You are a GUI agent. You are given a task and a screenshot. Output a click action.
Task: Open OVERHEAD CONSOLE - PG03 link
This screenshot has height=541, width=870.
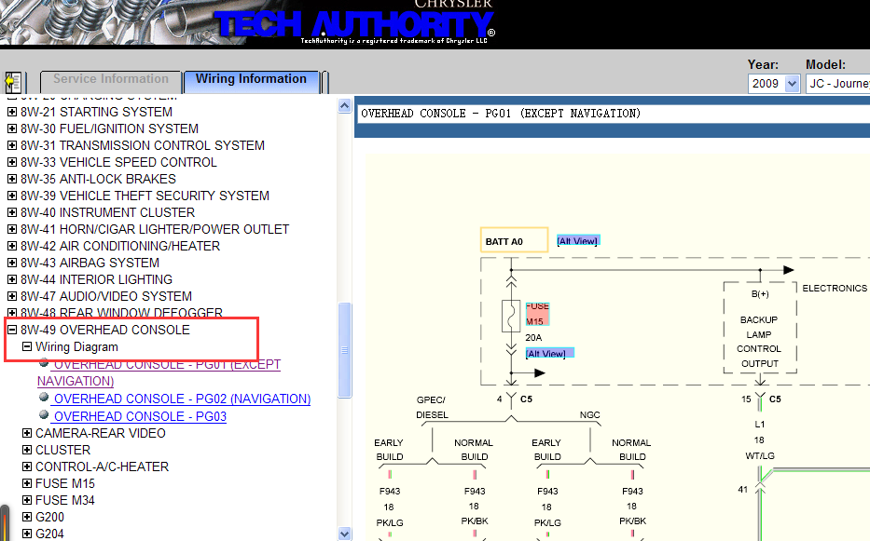click(140, 416)
